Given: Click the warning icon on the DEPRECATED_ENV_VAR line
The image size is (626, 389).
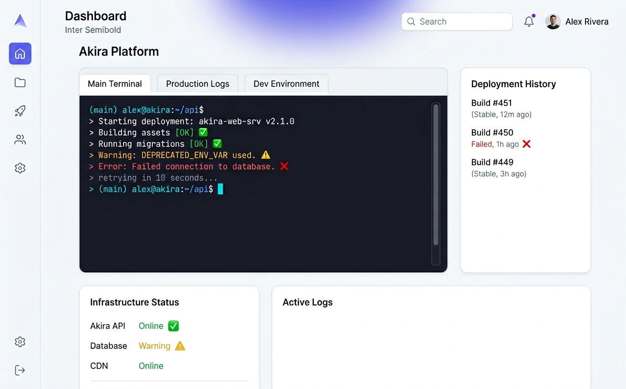Looking at the screenshot, I should 266,154.
